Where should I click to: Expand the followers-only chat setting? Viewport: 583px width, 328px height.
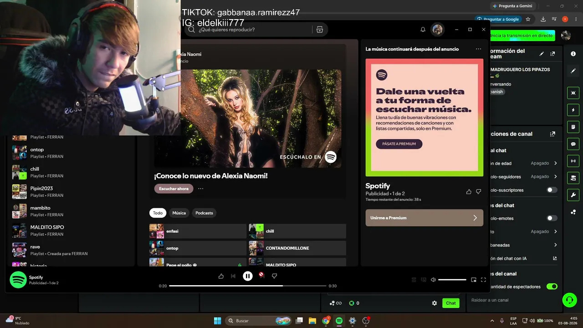click(x=556, y=176)
